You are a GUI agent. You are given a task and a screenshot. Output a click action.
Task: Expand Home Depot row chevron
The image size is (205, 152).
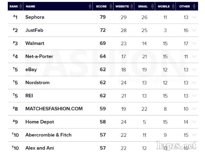[194, 122]
